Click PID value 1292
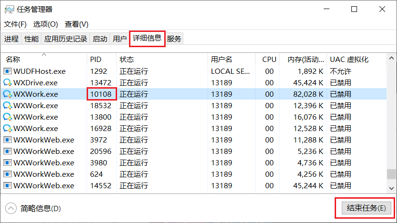 pos(99,71)
